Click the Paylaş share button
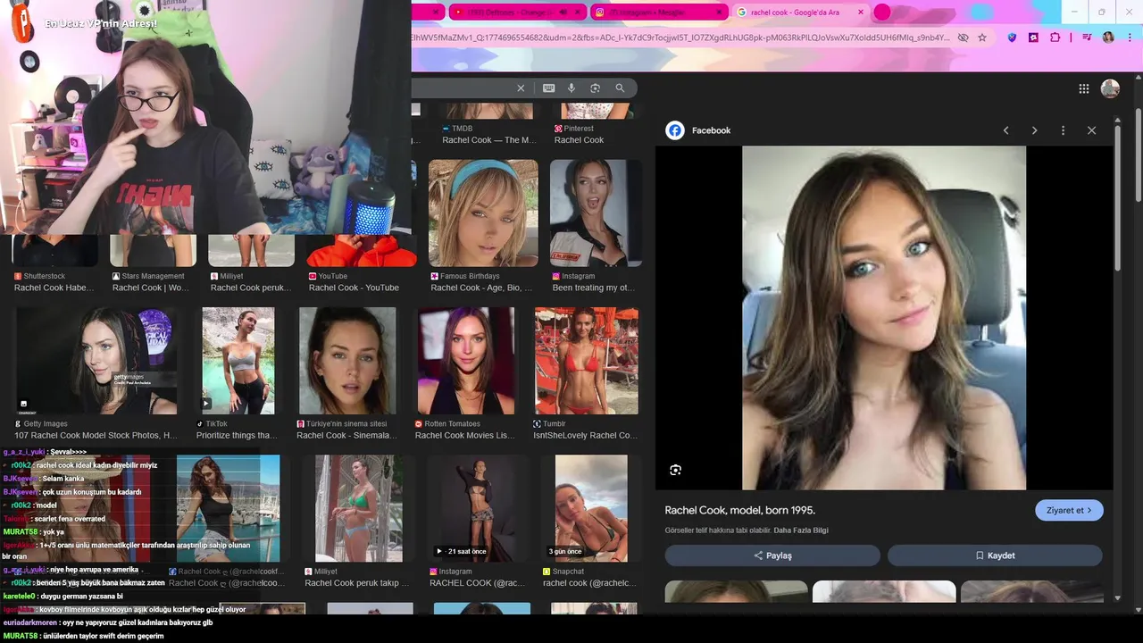The width and height of the screenshot is (1143, 643). (772, 555)
